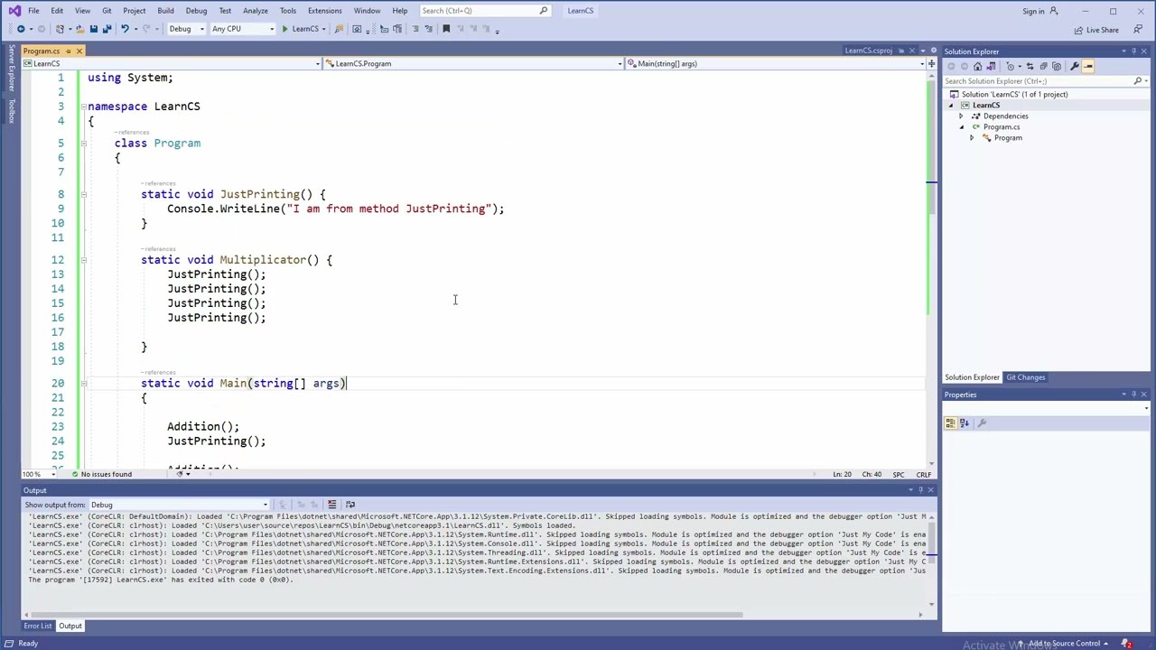Click the Open File toolbar icon
This screenshot has width=1156, height=650.
point(80,29)
